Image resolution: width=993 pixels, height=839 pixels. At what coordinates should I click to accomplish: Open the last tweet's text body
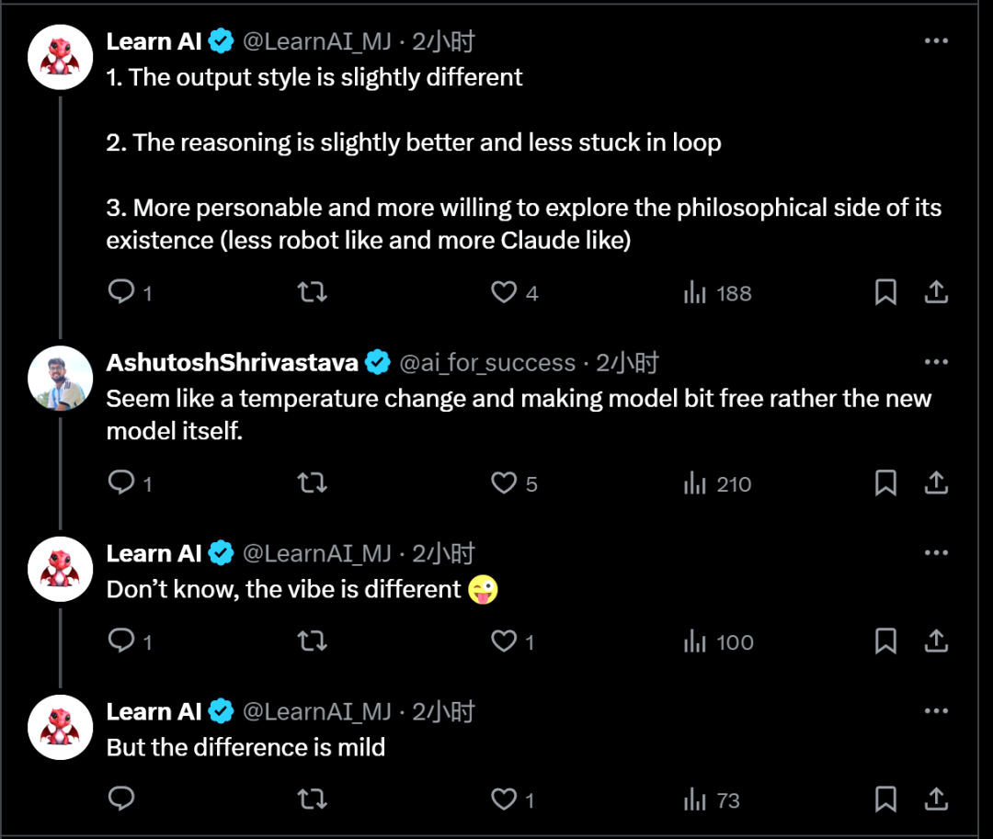[x=245, y=747]
